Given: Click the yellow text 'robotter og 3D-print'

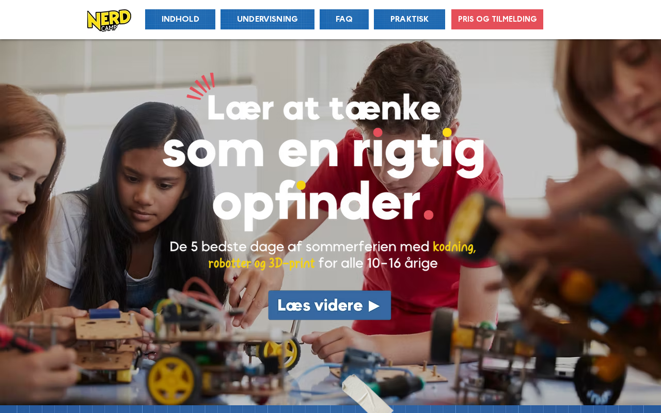Looking at the screenshot, I should tap(261, 264).
